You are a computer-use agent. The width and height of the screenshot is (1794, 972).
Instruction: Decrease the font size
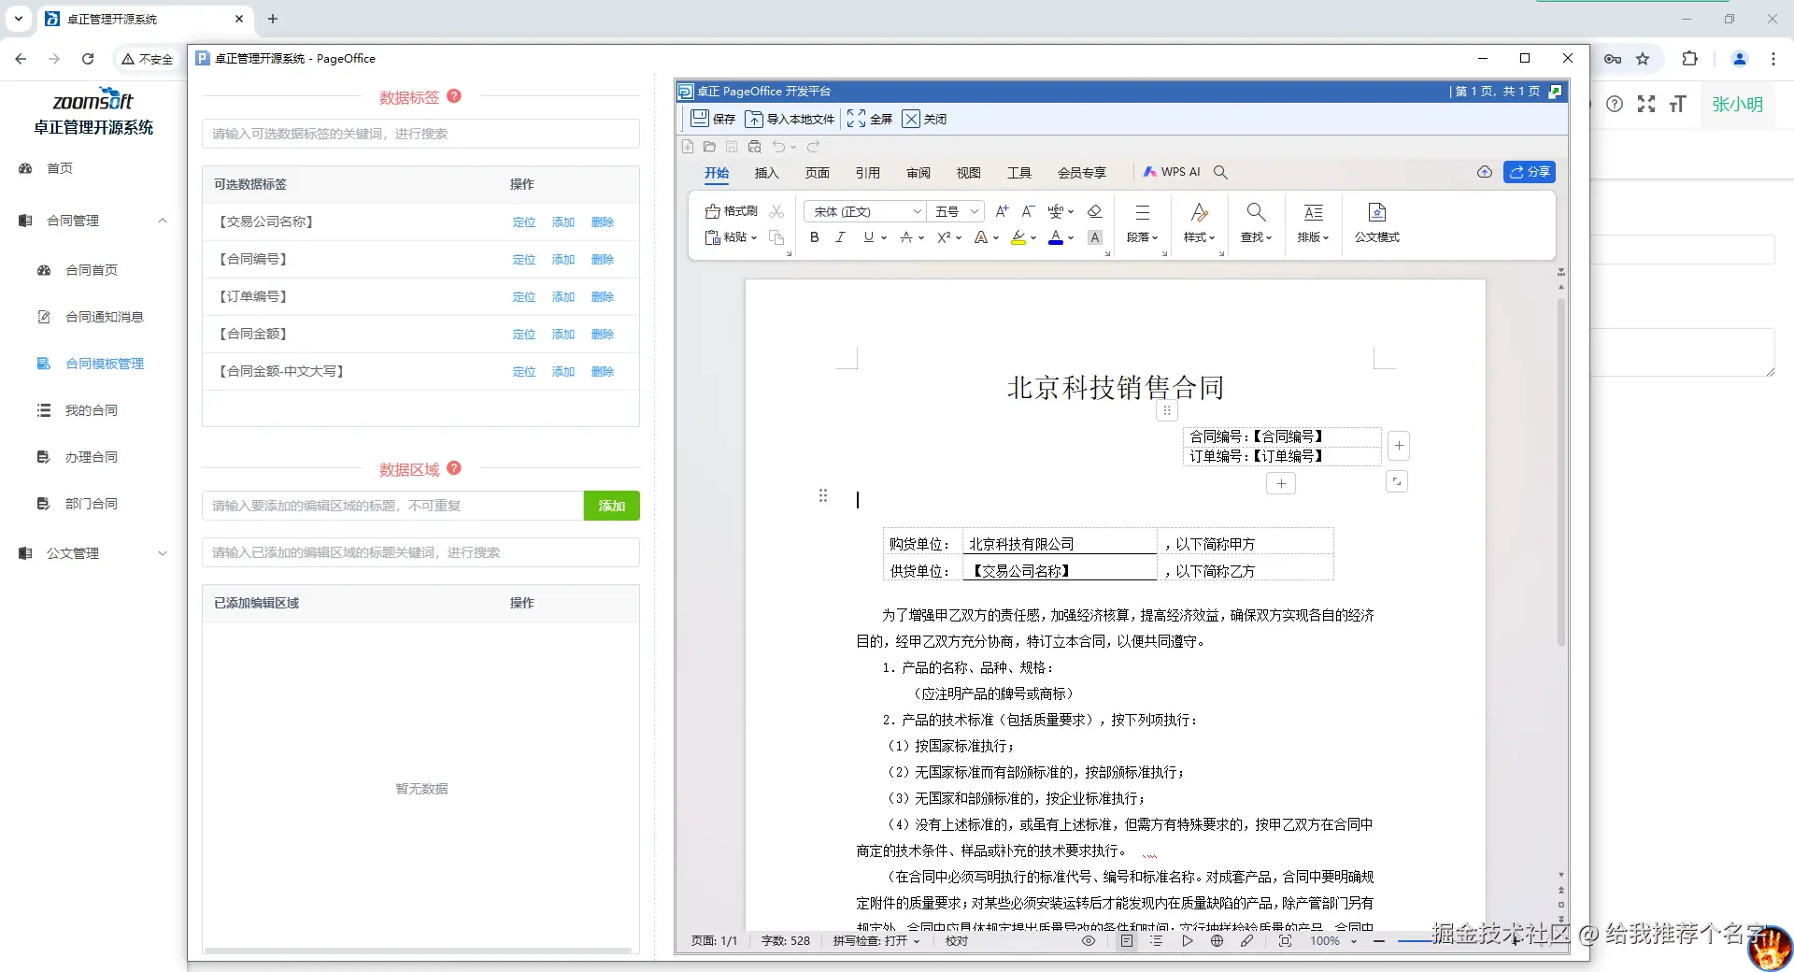pyautogui.click(x=1028, y=211)
